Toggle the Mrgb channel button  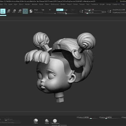(36, 10)
